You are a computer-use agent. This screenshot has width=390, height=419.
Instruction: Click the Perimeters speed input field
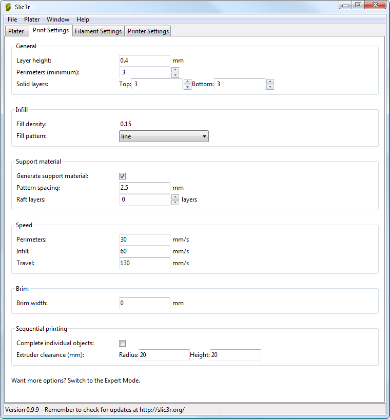(x=145, y=240)
